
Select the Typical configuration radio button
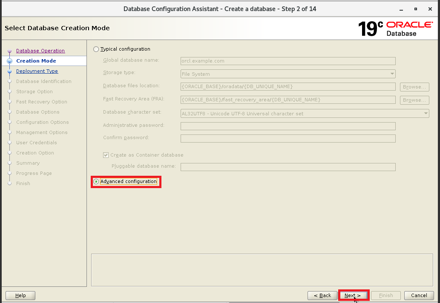96,49
